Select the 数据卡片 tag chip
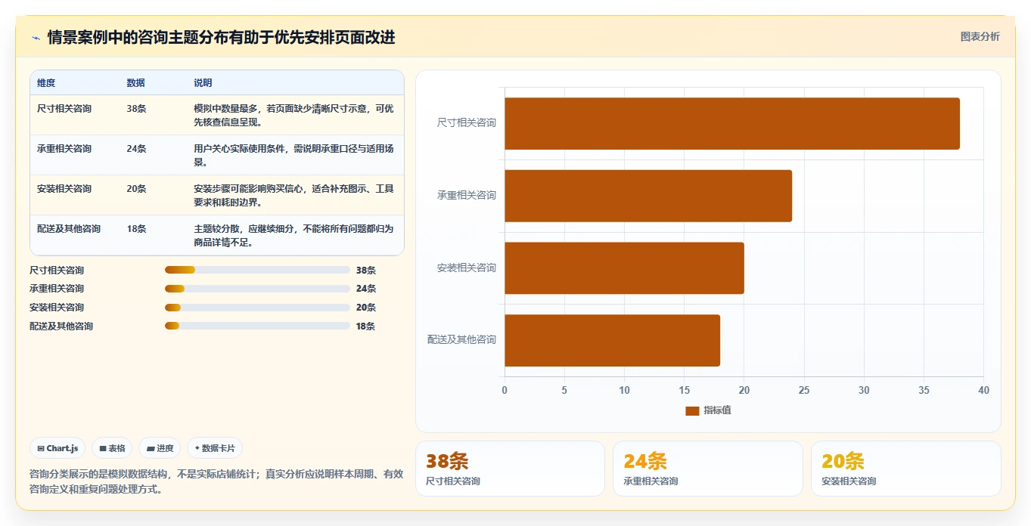1031x526 pixels. point(215,448)
